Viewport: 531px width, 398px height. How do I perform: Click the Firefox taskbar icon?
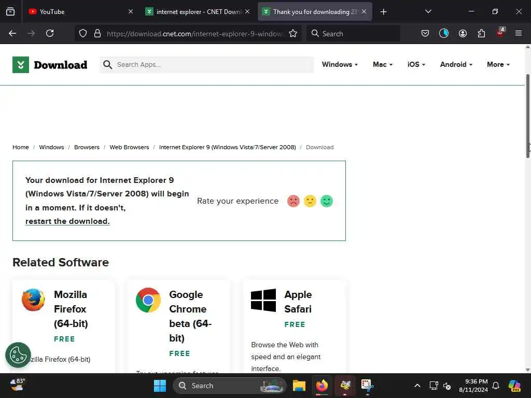[x=322, y=386]
